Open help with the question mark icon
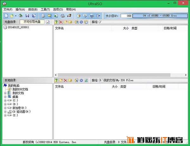 92,16
